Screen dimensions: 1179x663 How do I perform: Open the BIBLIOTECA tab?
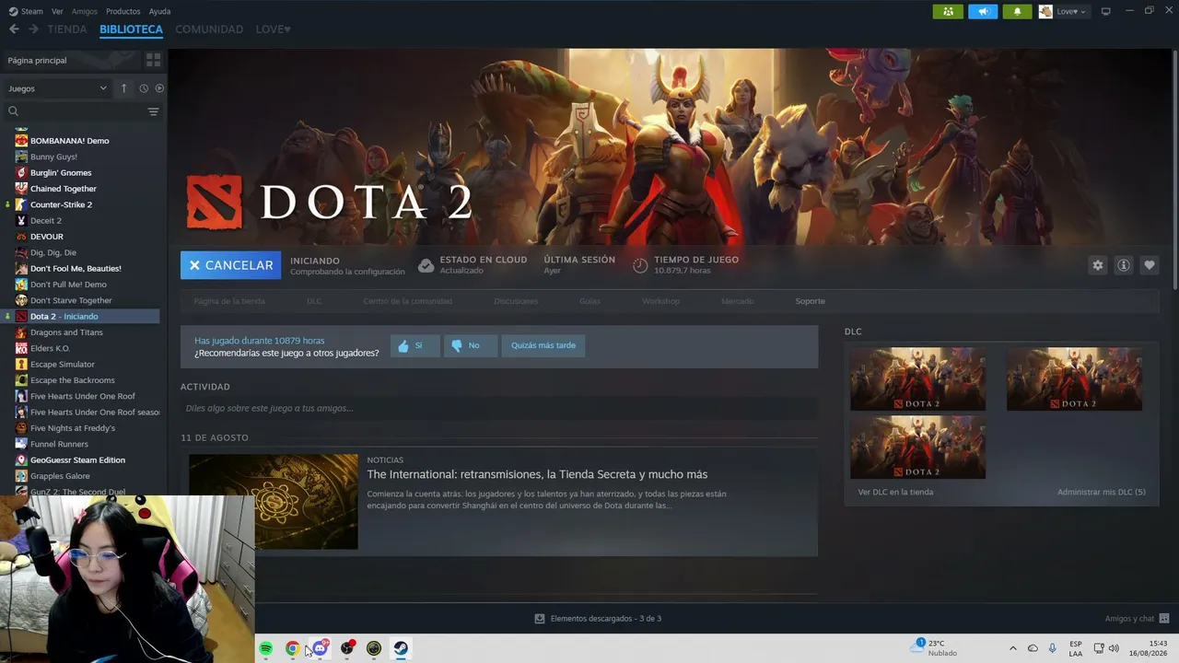(x=131, y=29)
